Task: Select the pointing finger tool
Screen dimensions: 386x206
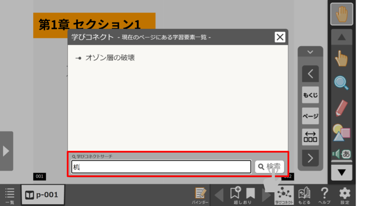Action: [341, 59]
